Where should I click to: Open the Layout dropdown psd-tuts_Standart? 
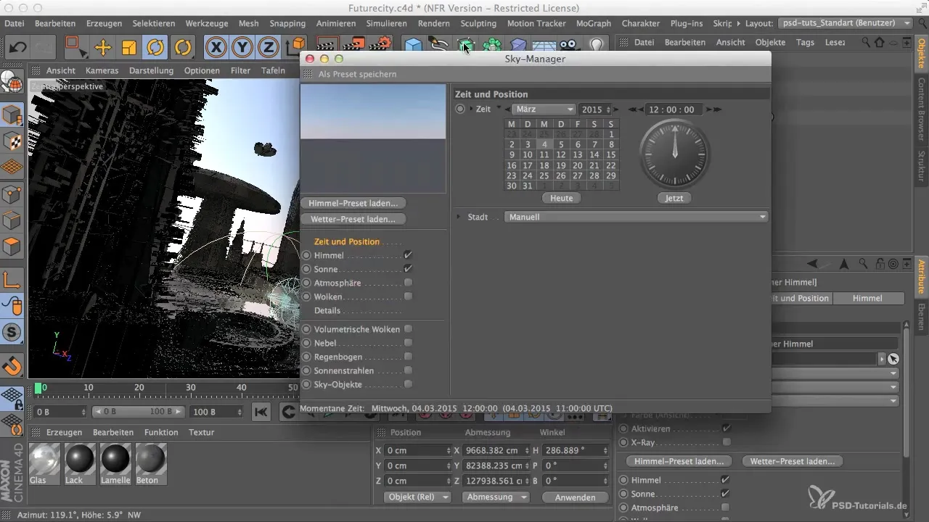(846, 23)
